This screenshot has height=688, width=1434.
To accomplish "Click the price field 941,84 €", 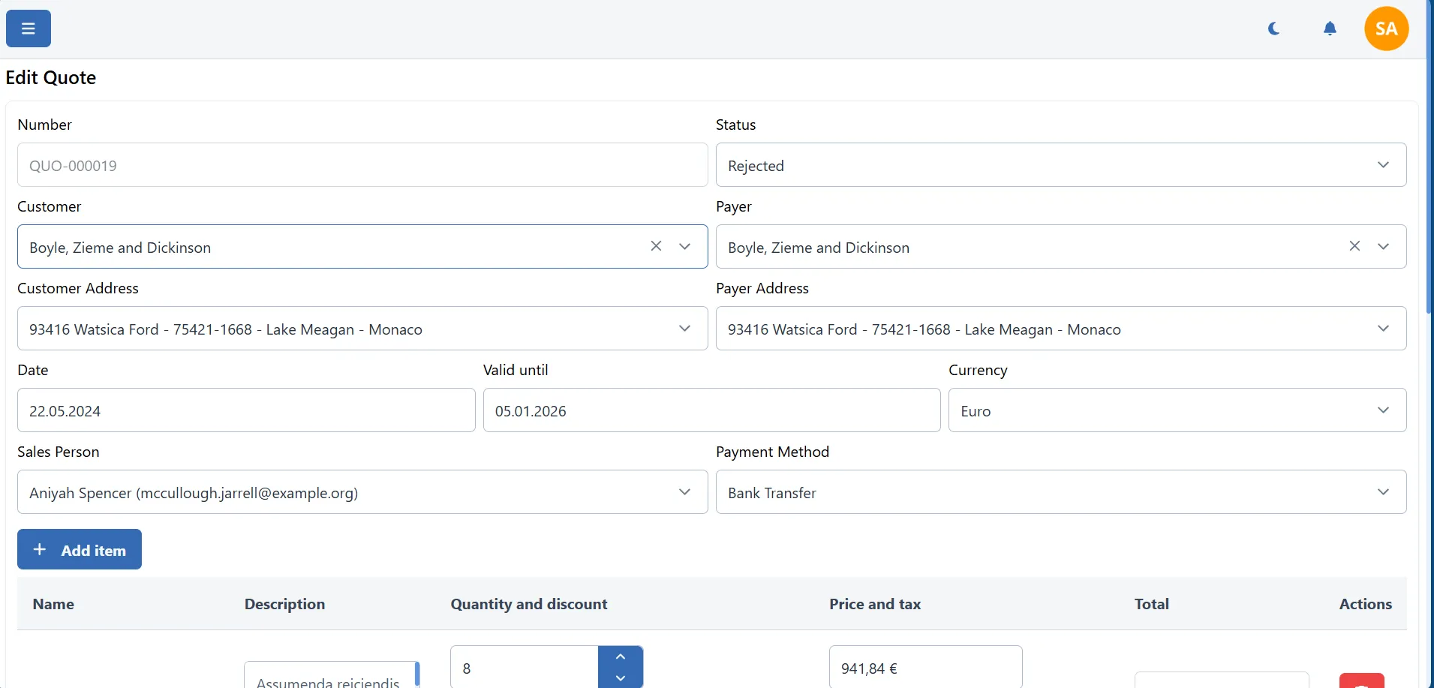I will [x=925, y=668].
